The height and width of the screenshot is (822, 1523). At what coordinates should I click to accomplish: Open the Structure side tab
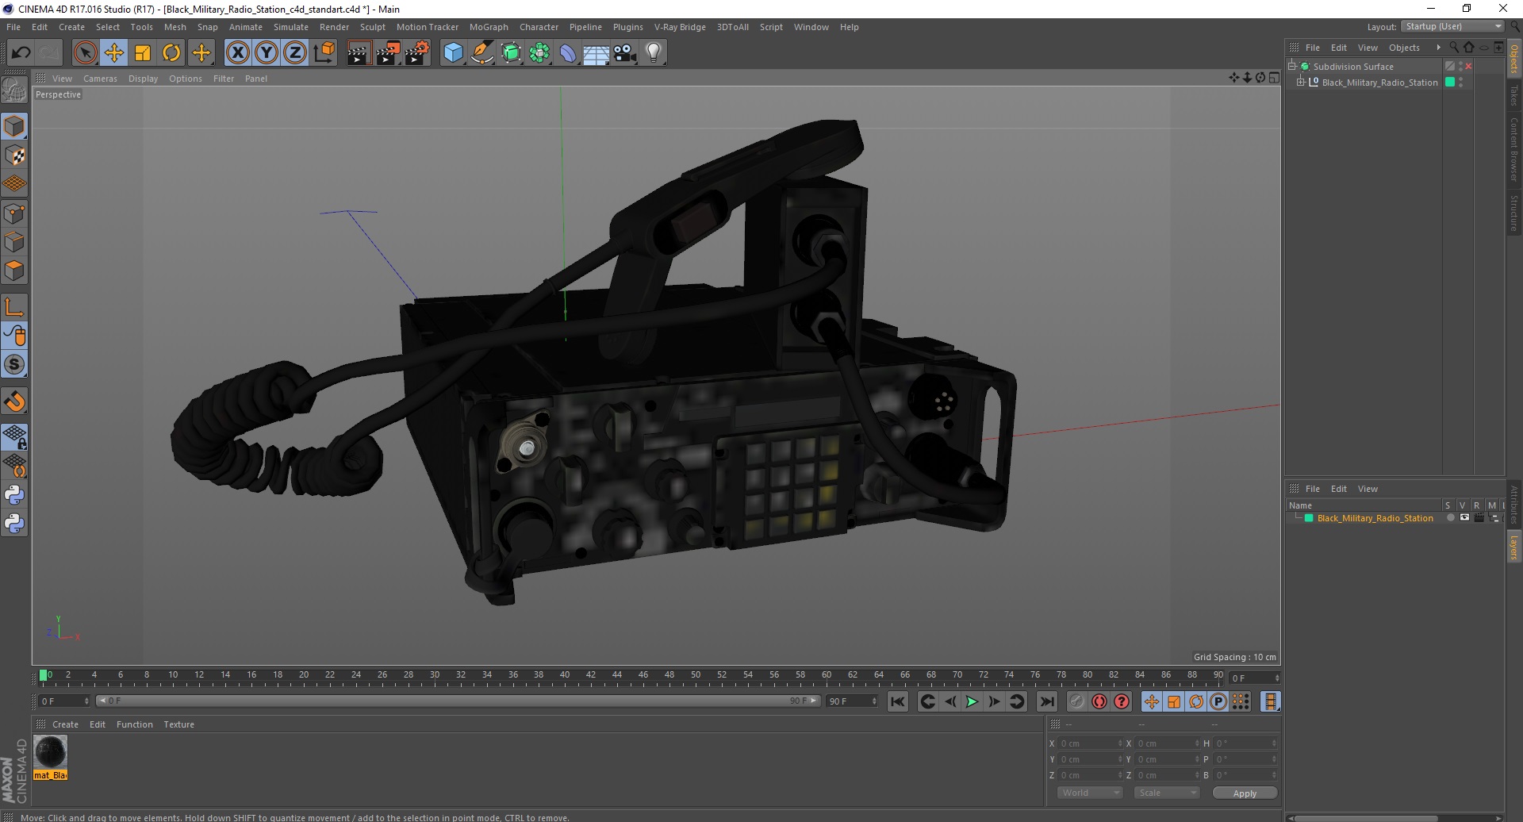[x=1514, y=213]
